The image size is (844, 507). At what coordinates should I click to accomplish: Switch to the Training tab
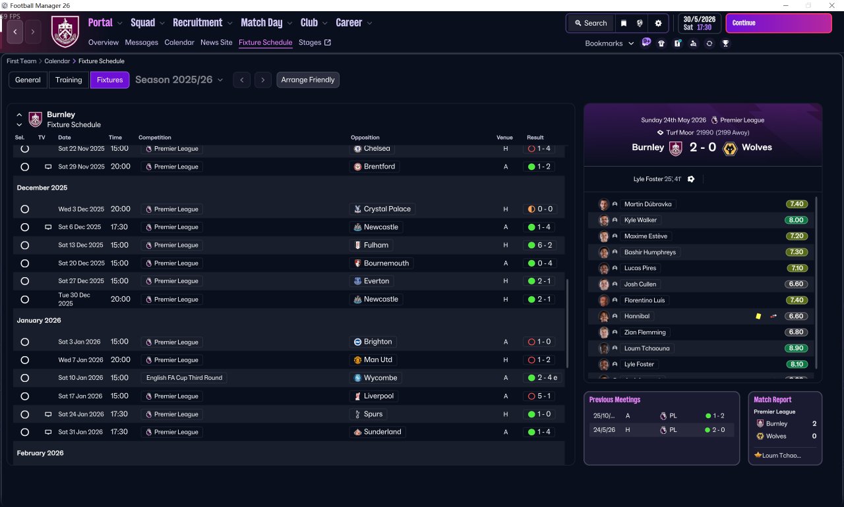click(x=69, y=80)
